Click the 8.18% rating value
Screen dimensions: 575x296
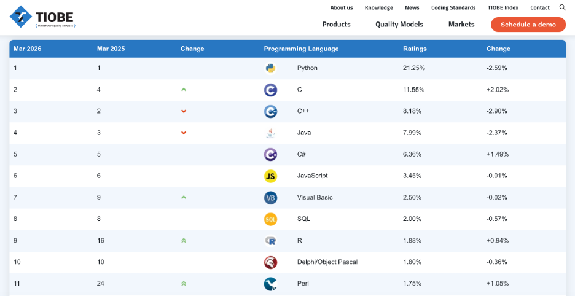click(412, 111)
